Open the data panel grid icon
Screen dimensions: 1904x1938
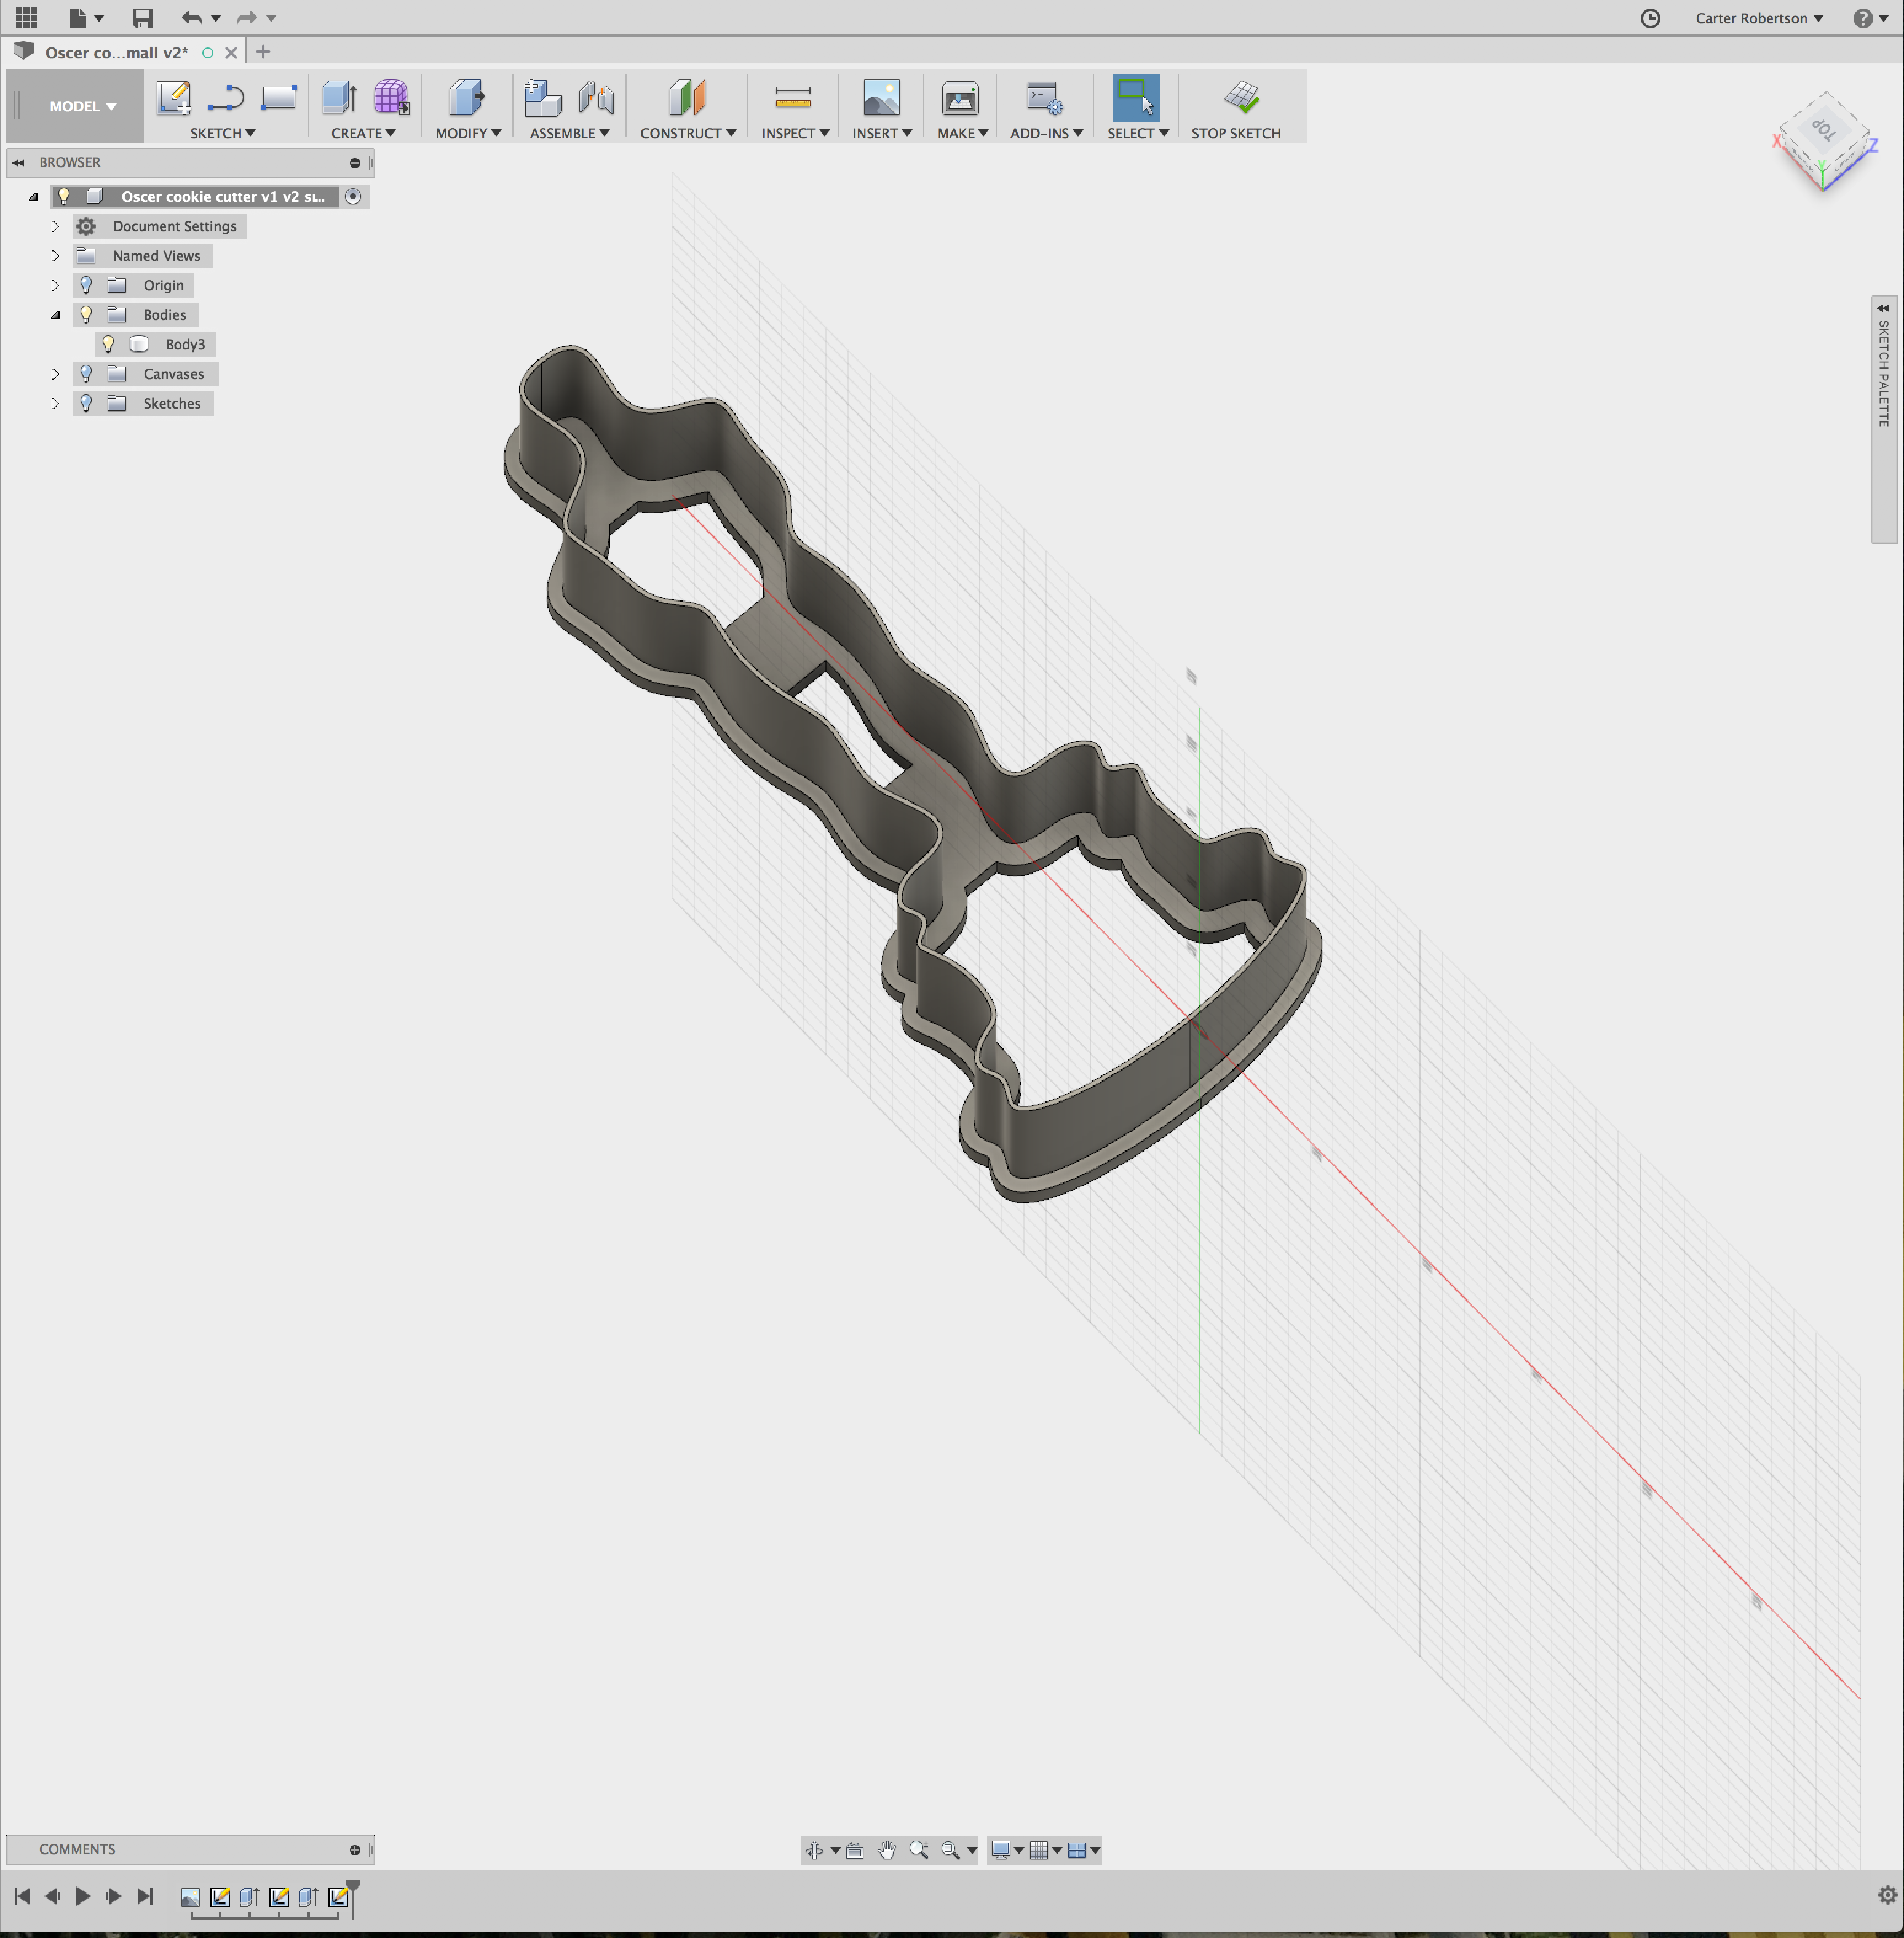[27, 18]
